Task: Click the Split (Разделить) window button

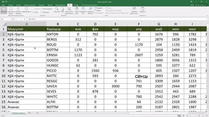Action: 99,8
